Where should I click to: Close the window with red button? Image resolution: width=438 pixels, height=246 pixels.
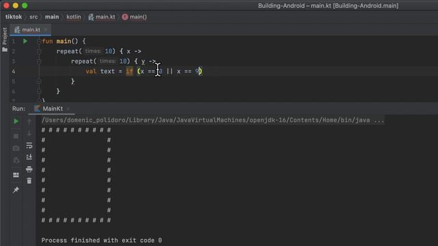coord(6,5)
